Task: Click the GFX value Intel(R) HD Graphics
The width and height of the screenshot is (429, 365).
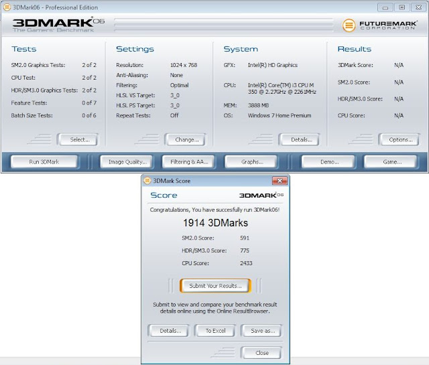Action: coord(273,65)
